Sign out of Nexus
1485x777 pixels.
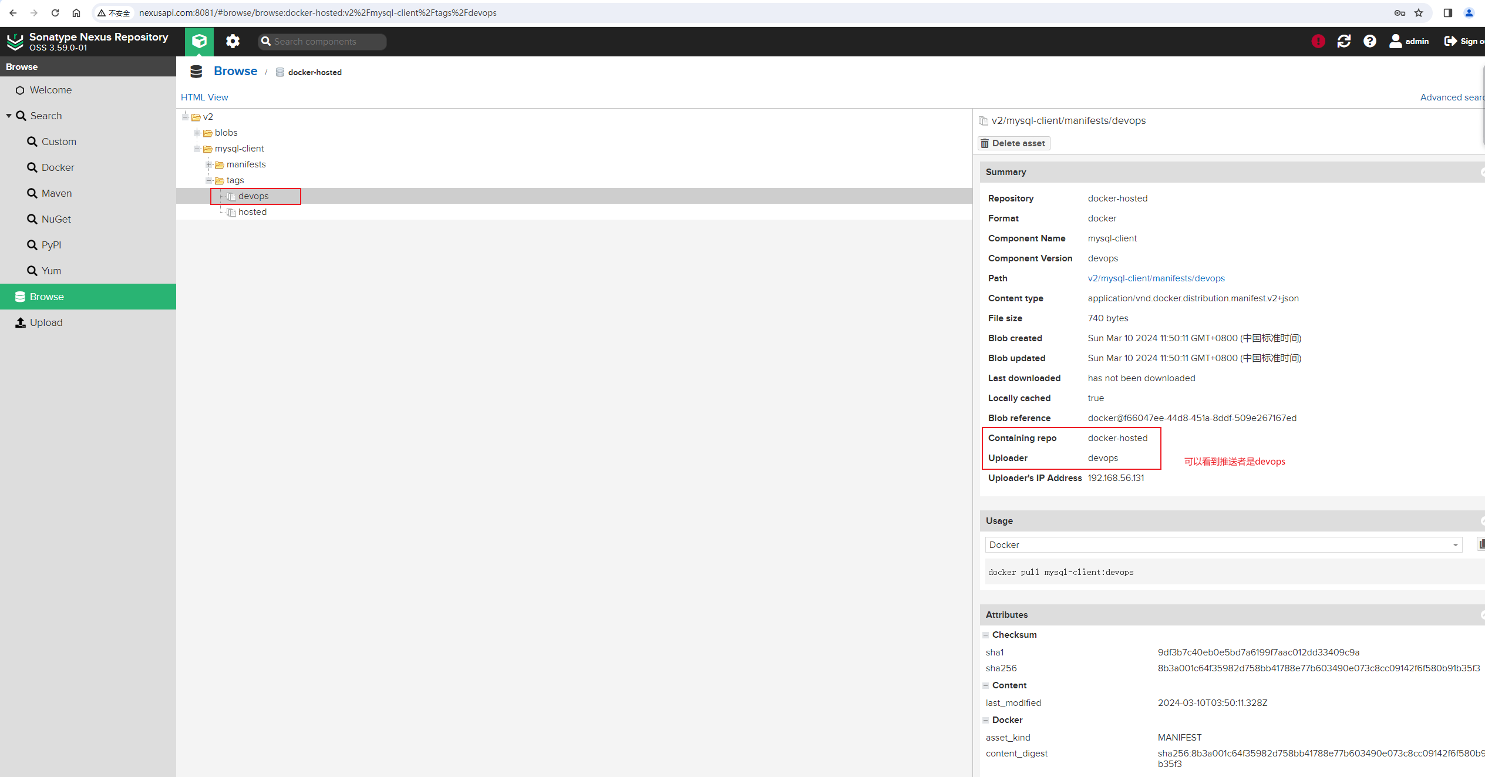(x=1464, y=41)
